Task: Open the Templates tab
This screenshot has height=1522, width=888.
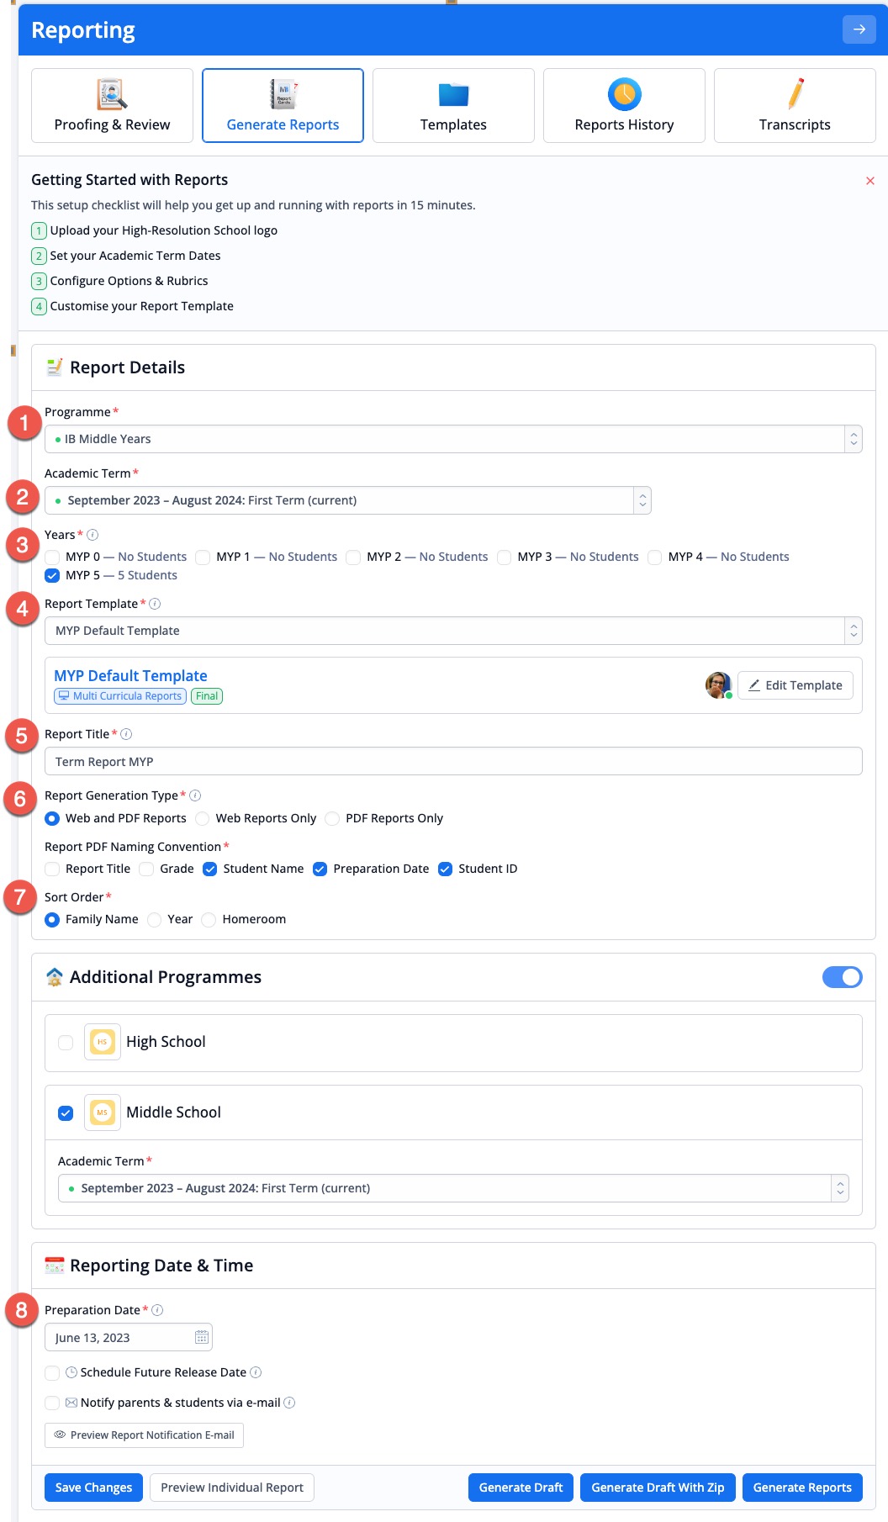Action: pyautogui.click(x=453, y=106)
